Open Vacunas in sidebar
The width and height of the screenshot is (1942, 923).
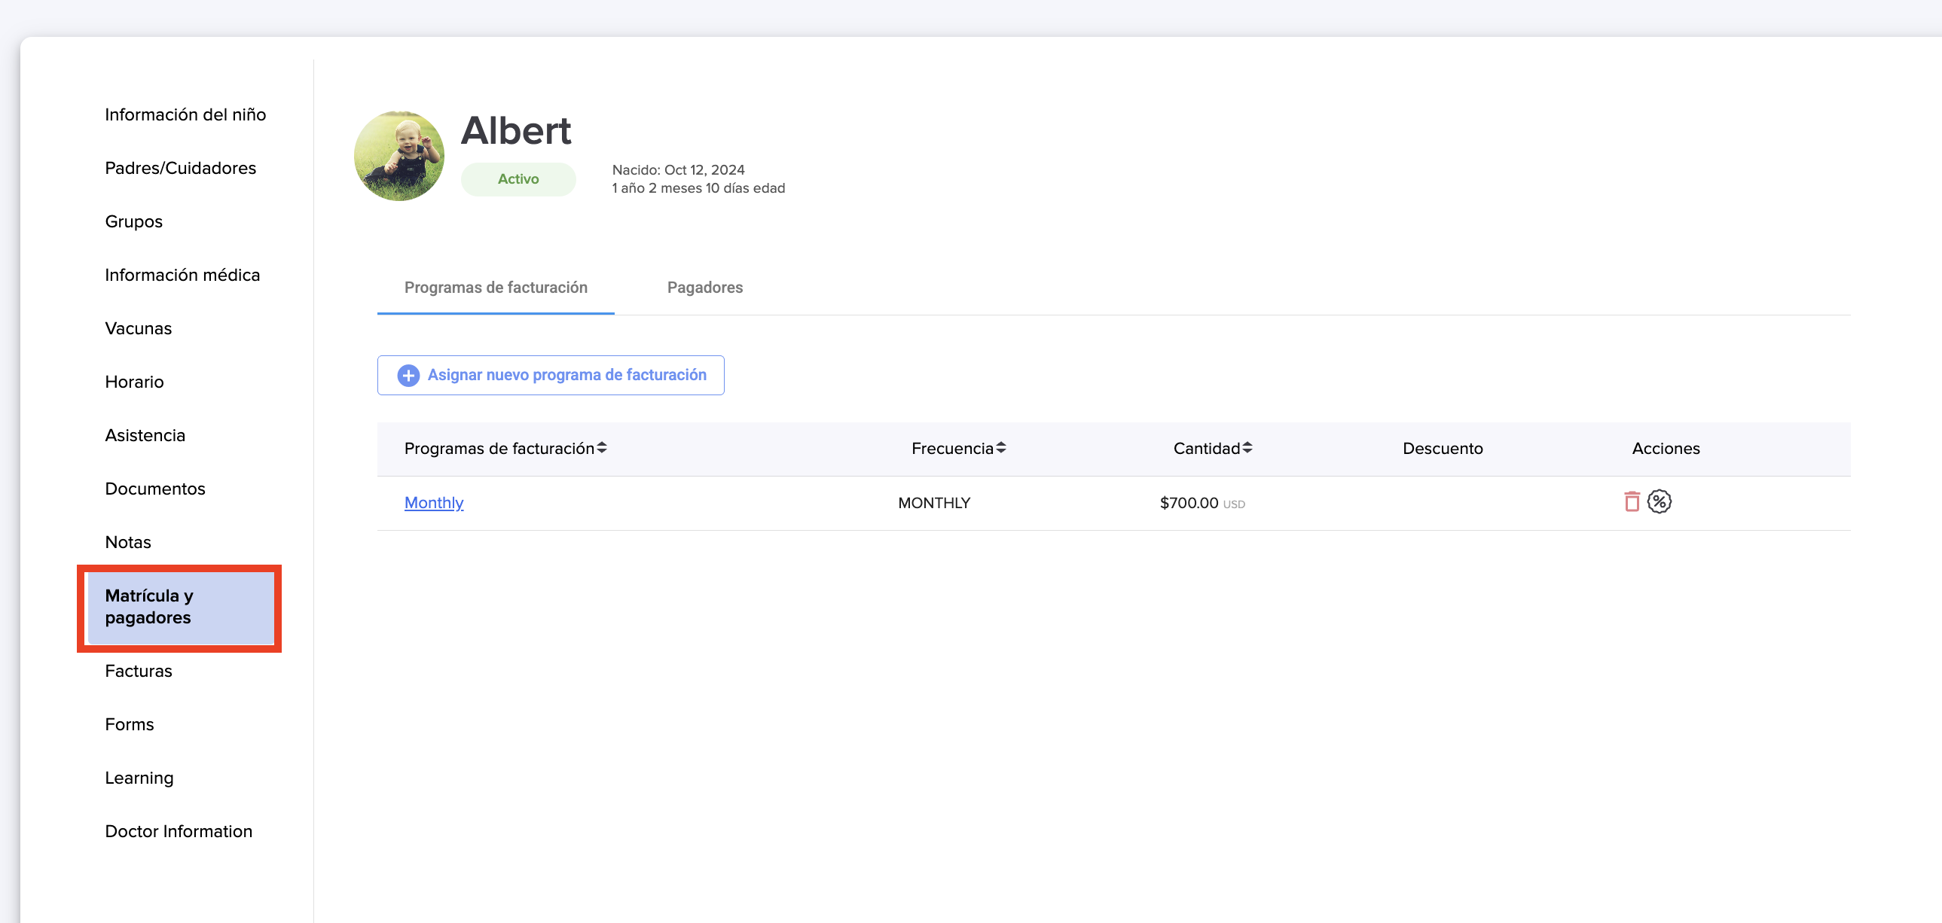click(138, 328)
